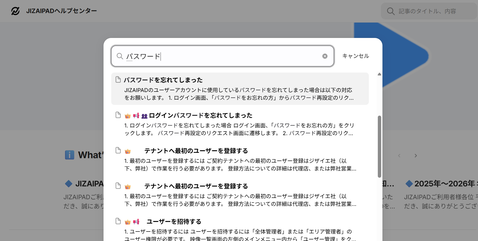
Task: Show the next card with the right chevron
Action: click(416, 156)
